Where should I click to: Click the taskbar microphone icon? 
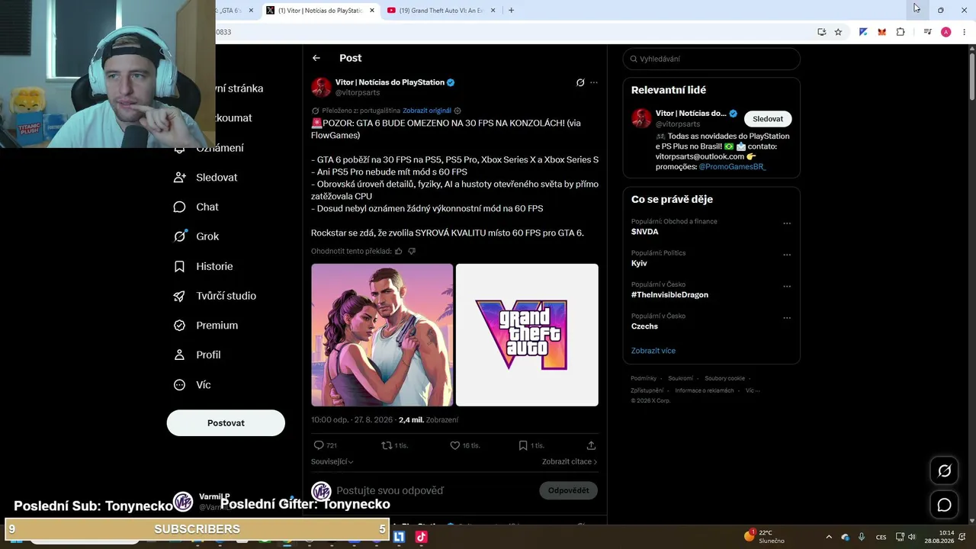(862, 537)
